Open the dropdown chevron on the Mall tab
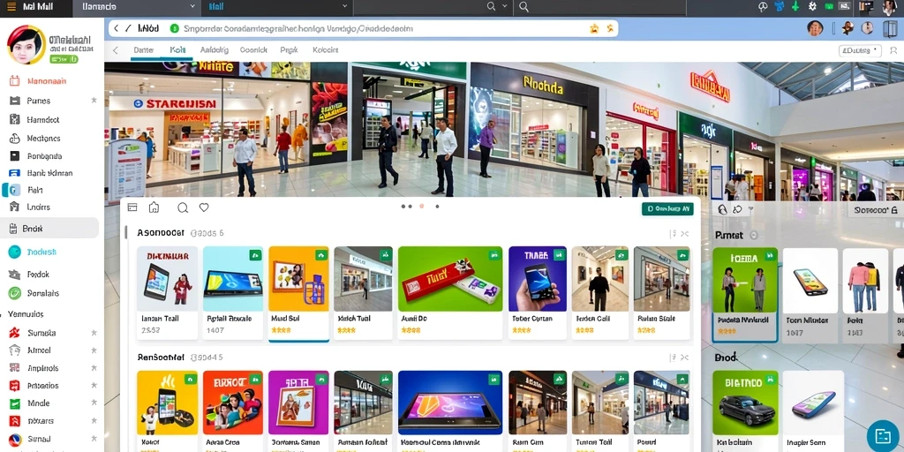This screenshot has width=904, height=452. click(x=345, y=7)
